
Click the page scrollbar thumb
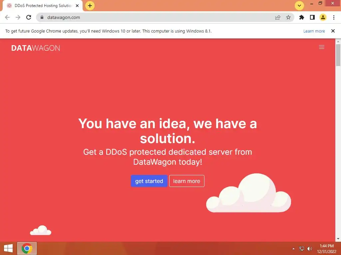(338, 55)
